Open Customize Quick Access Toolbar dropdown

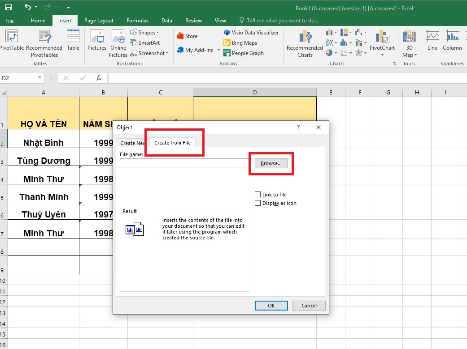(68, 7)
